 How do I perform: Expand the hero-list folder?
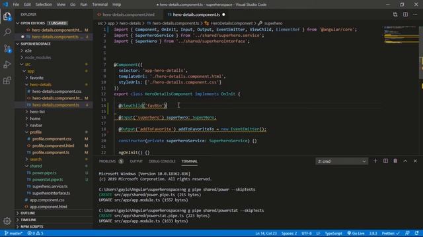tap(38, 111)
